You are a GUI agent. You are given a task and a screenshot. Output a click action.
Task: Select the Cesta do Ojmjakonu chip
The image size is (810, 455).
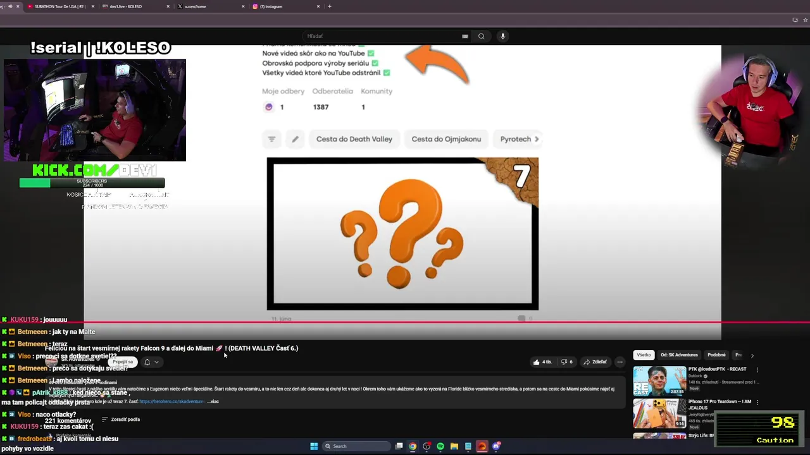[x=446, y=139]
